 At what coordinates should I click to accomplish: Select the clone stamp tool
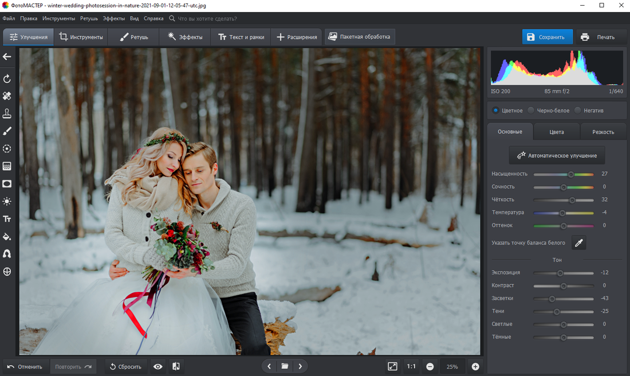[7, 113]
